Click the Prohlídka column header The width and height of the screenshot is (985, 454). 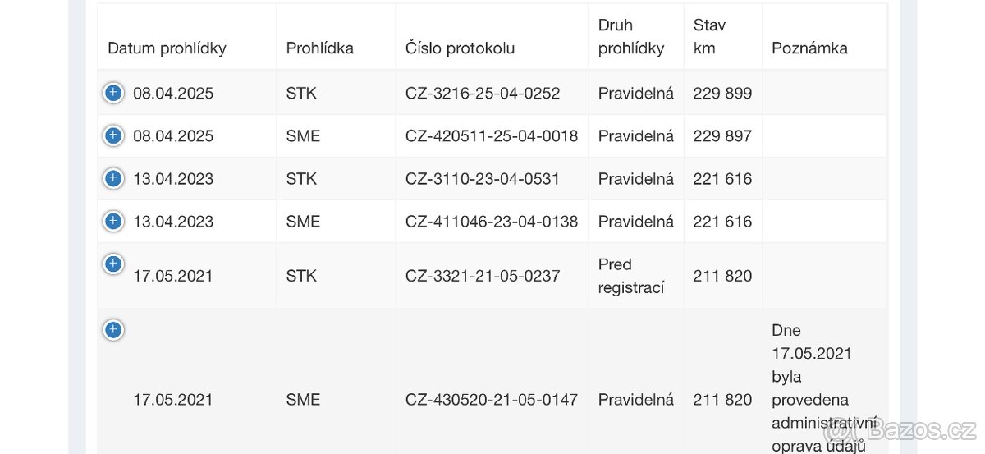coord(319,48)
